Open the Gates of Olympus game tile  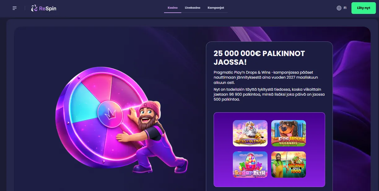point(250,133)
